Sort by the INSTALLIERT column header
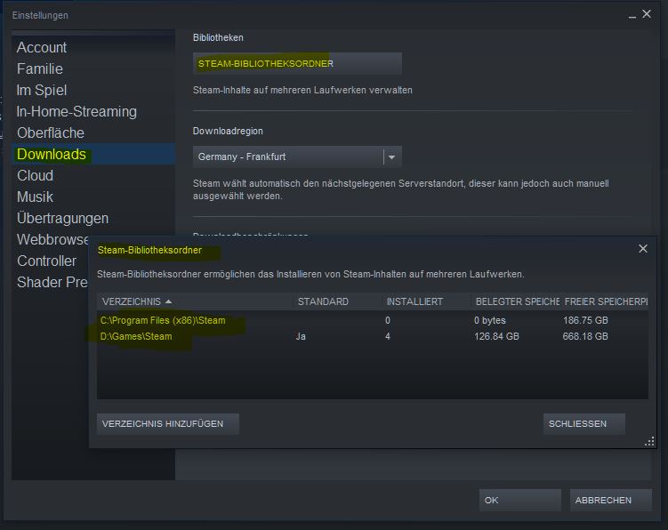The width and height of the screenshot is (668, 530). click(x=426, y=301)
